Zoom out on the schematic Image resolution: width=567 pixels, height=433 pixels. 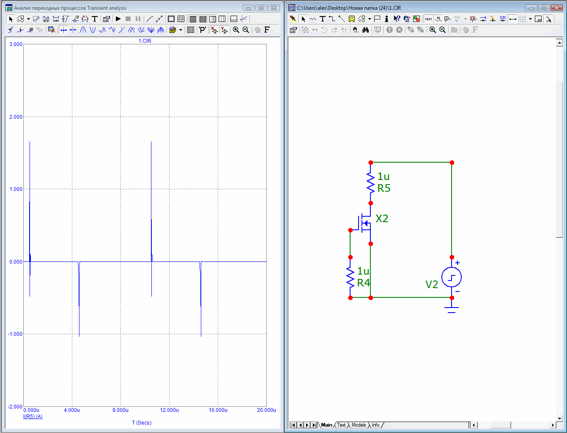point(442,30)
